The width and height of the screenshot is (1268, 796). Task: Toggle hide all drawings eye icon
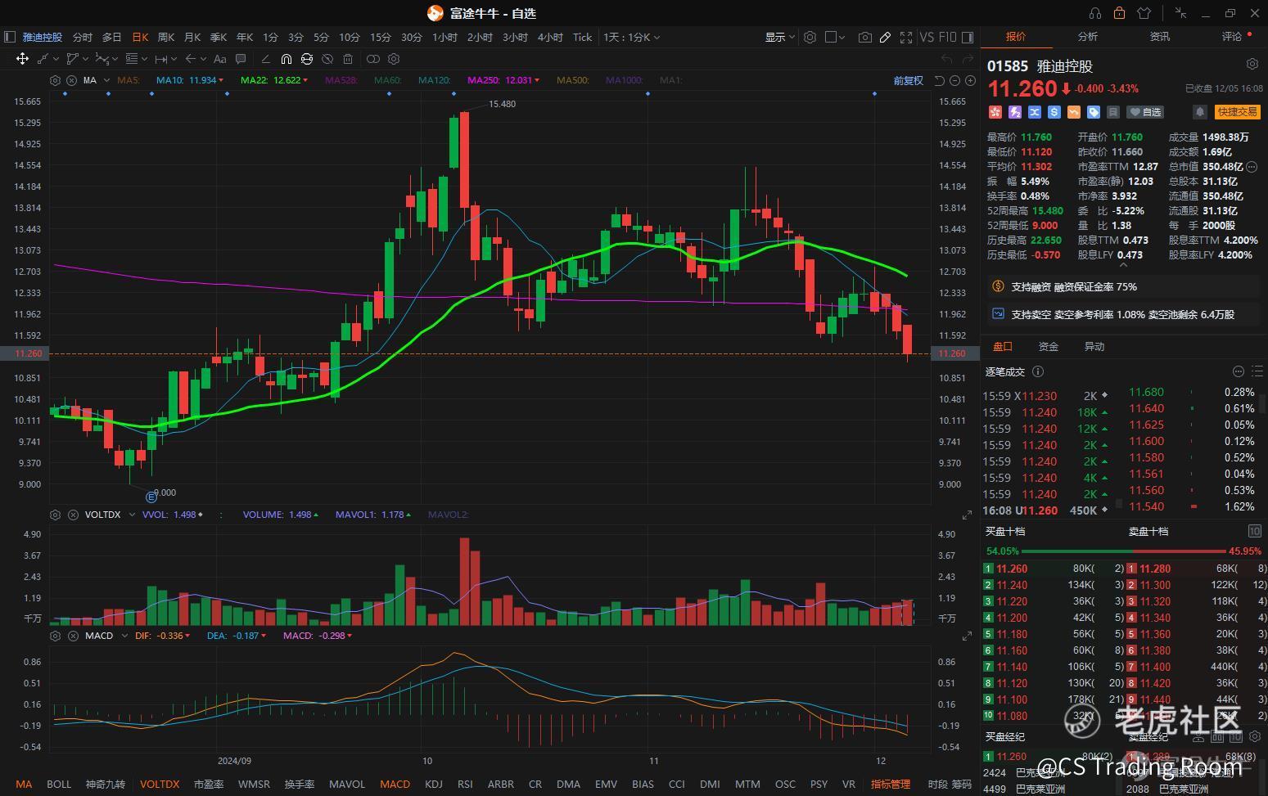tap(327, 59)
